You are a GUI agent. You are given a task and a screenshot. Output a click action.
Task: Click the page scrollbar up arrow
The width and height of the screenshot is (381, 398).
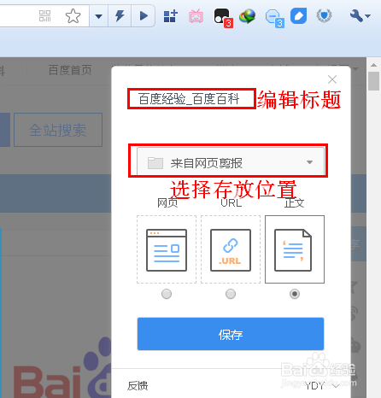(373, 65)
